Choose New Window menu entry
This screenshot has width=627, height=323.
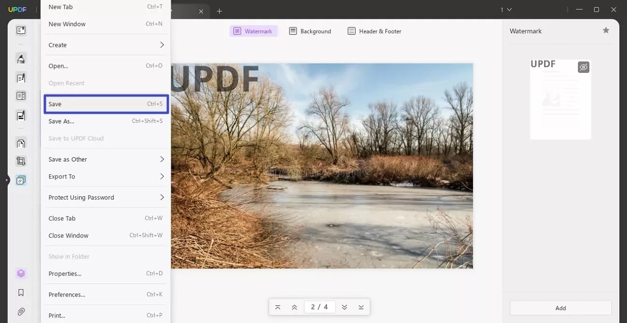(x=106, y=24)
